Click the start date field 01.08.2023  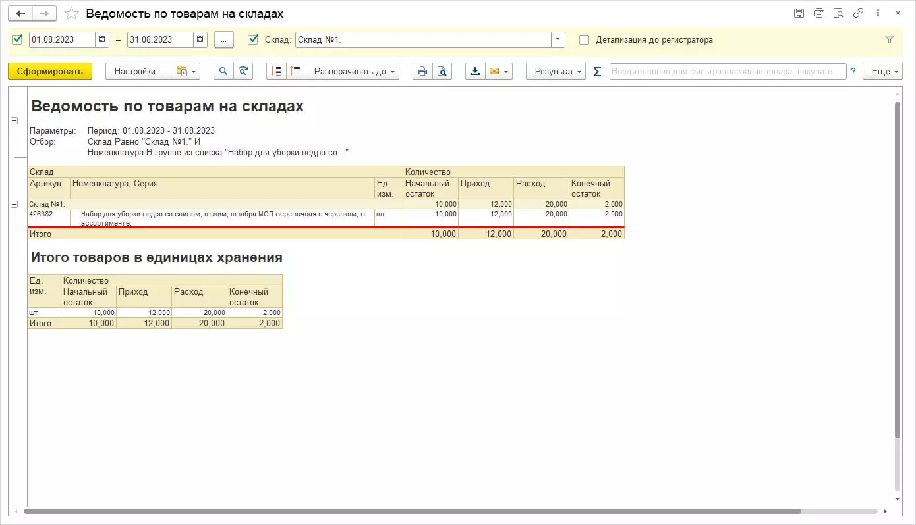click(63, 39)
